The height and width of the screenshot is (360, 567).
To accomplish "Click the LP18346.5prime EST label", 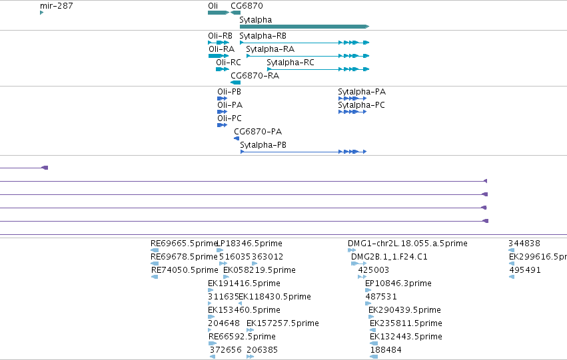I will click(249, 244).
